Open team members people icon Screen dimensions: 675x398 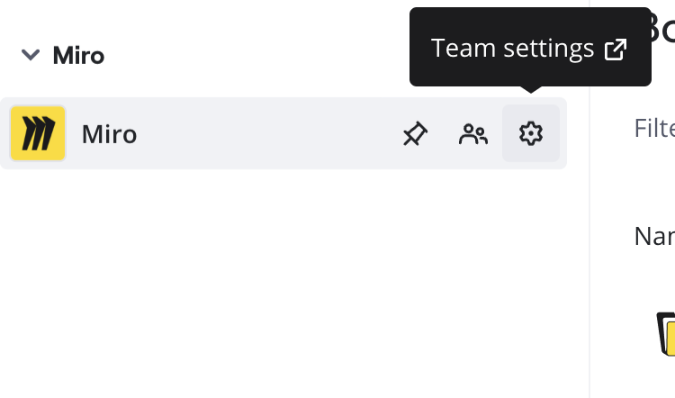tap(472, 134)
